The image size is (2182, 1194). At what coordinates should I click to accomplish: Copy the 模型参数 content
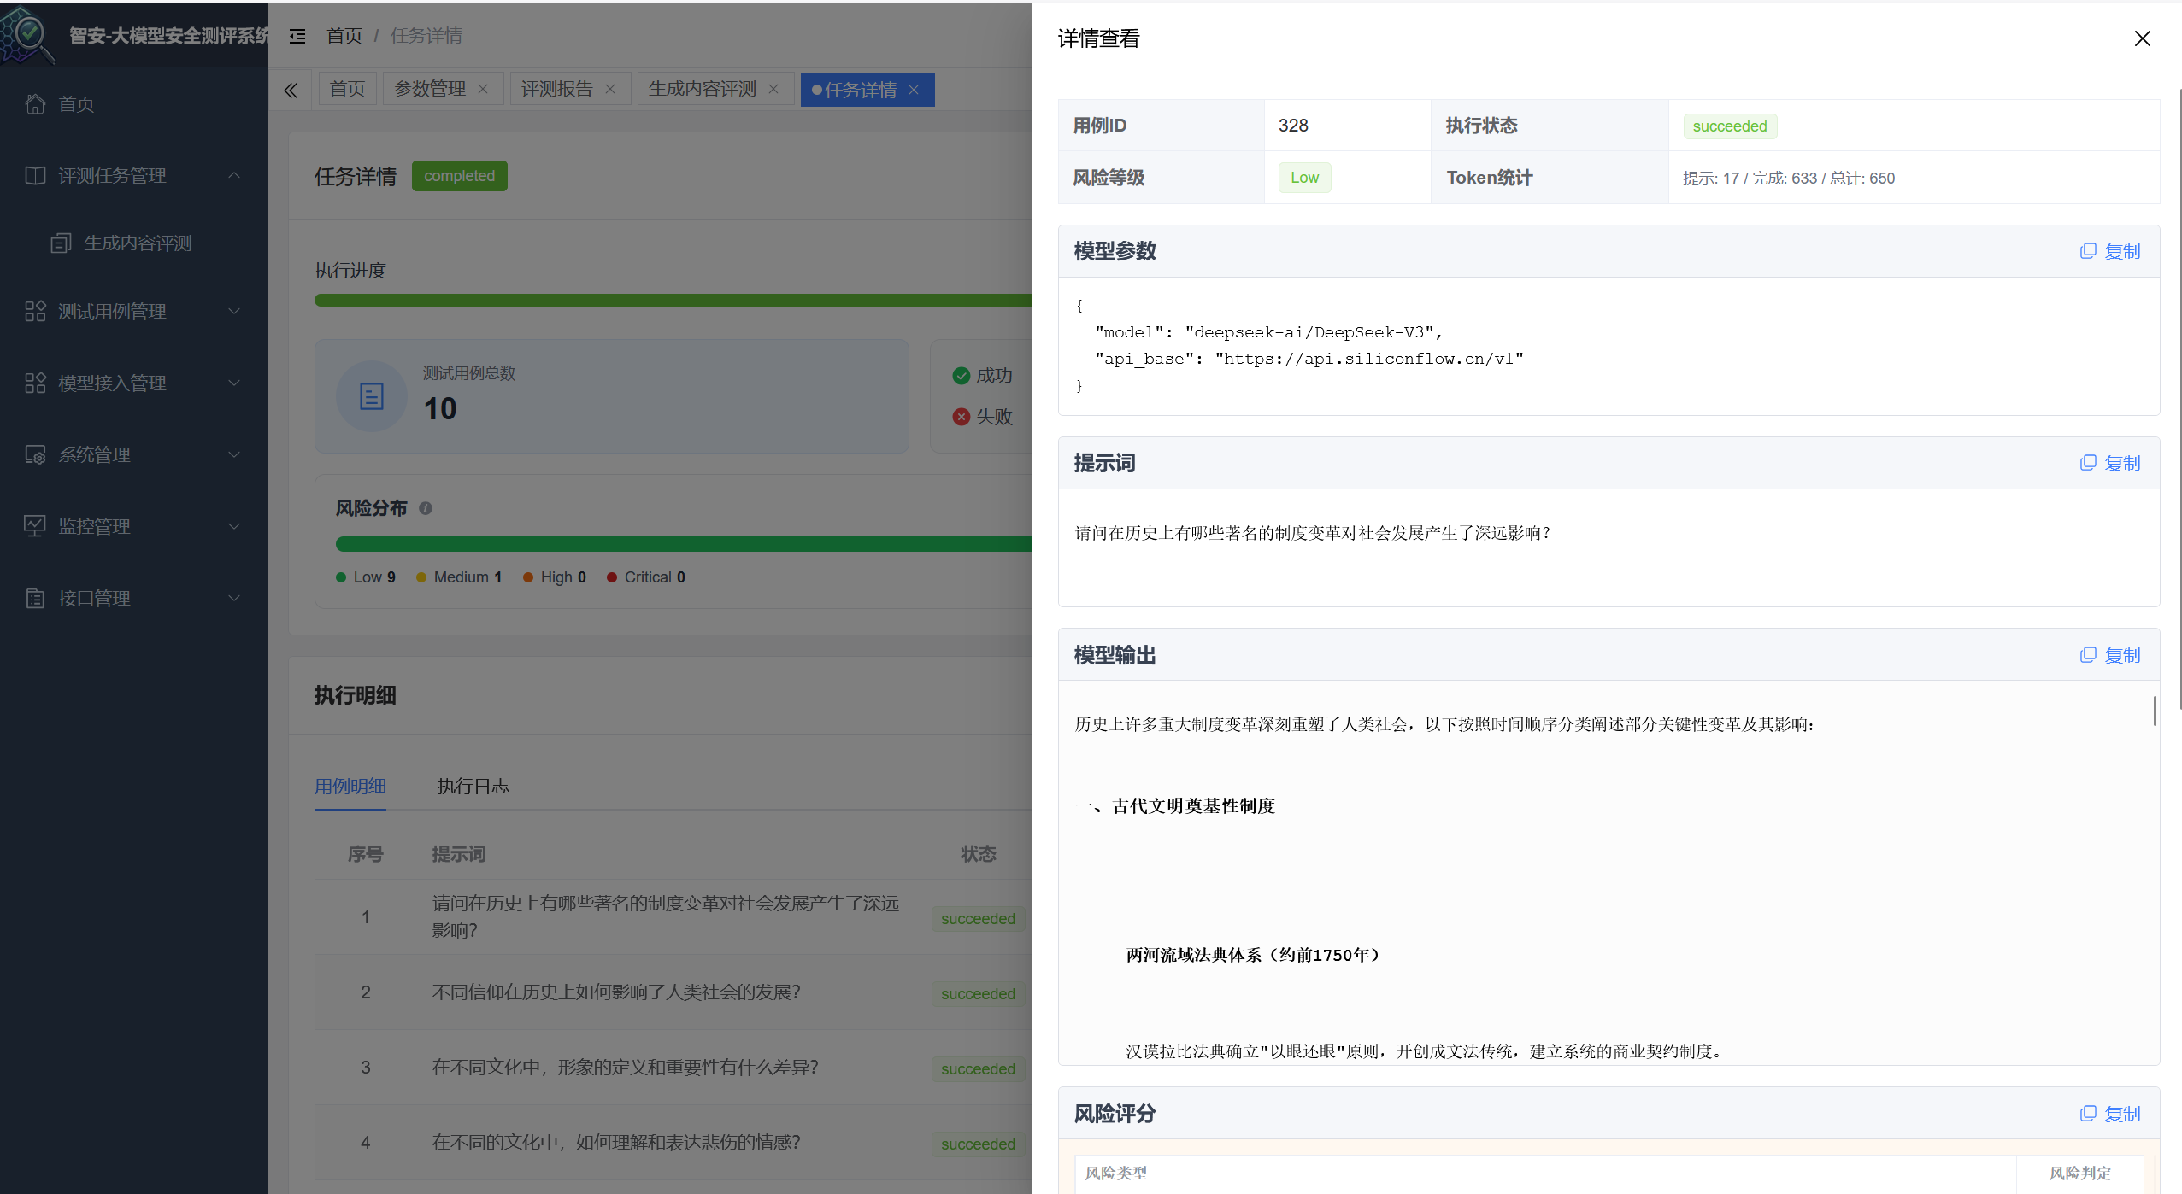point(2109,251)
